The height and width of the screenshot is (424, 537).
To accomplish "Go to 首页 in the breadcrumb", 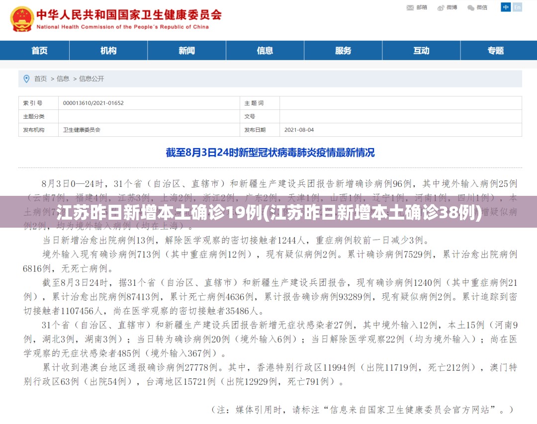I will coord(40,79).
